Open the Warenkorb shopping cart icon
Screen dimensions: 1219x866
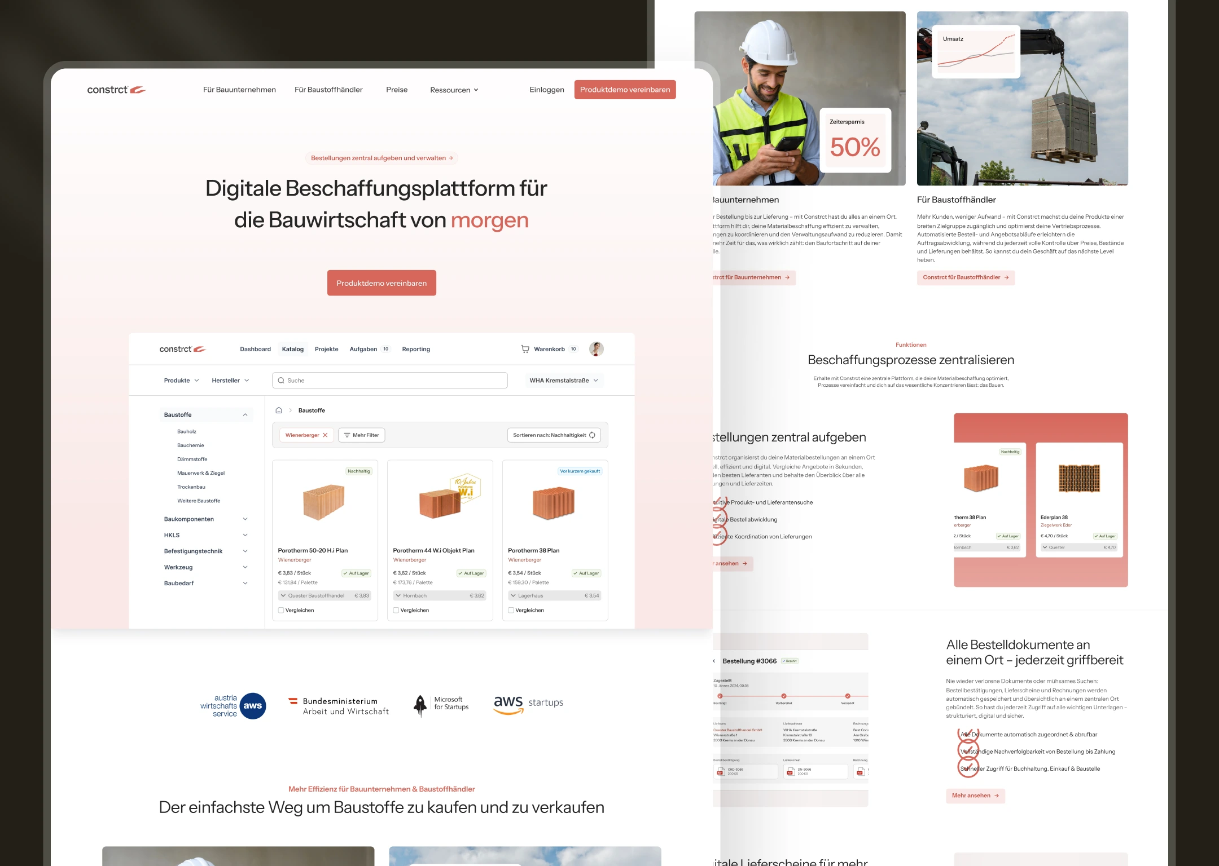click(x=525, y=349)
